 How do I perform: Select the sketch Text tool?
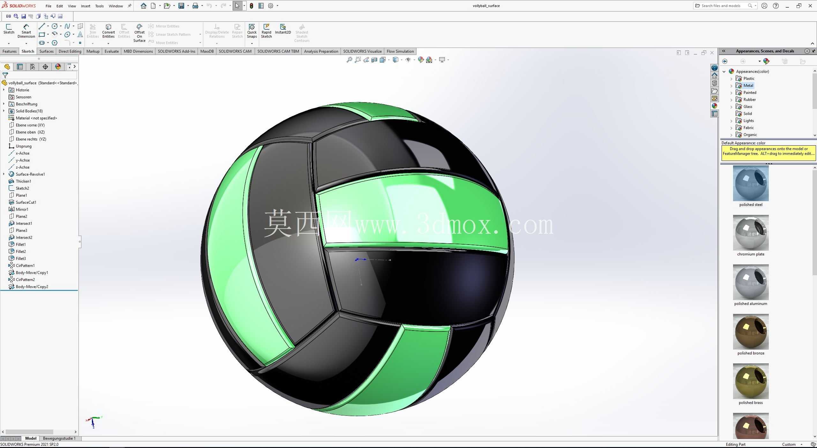pos(80,34)
